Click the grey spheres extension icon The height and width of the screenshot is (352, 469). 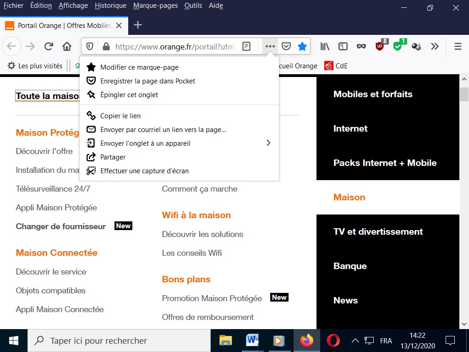(416, 46)
